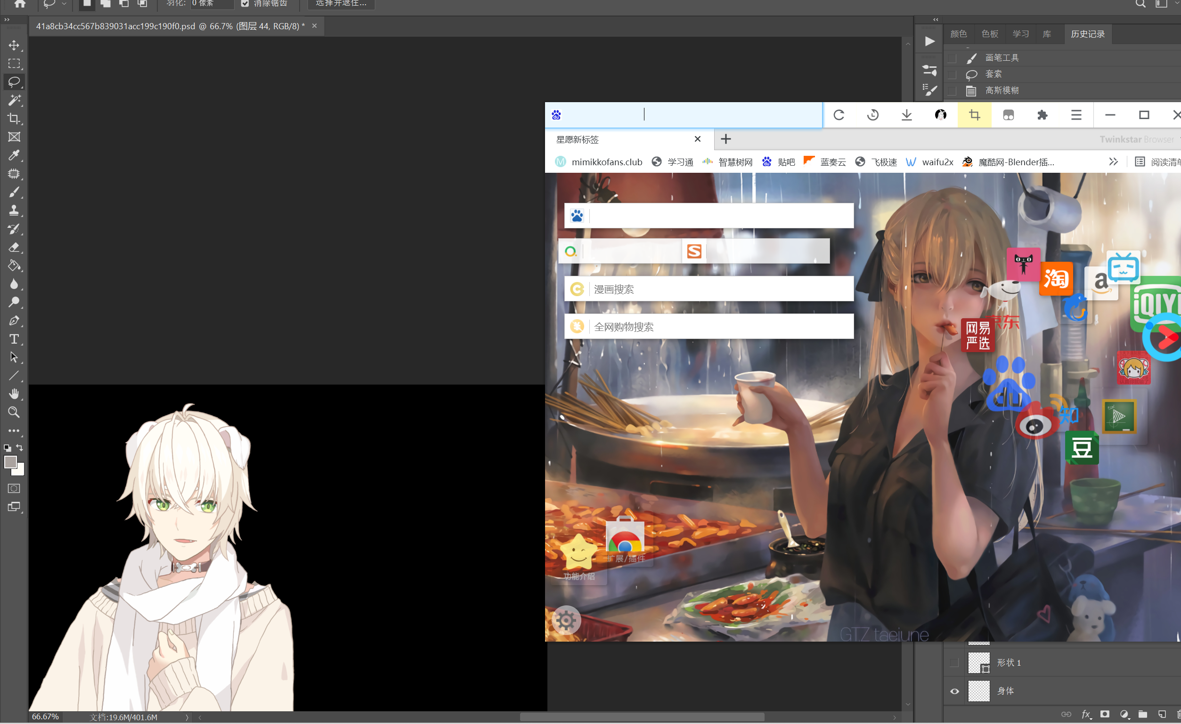
Task: Show the 形状 1 layer visibility
Action: (x=954, y=663)
